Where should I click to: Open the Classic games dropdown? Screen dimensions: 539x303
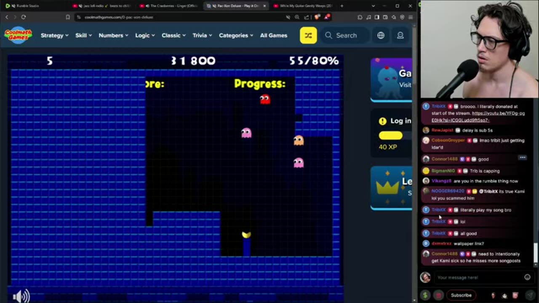(x=173, y=35)
